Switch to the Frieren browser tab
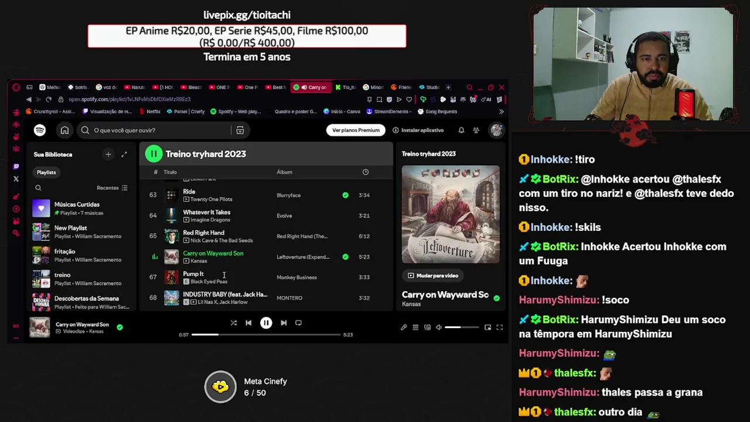750x422 pixels. 401,87
